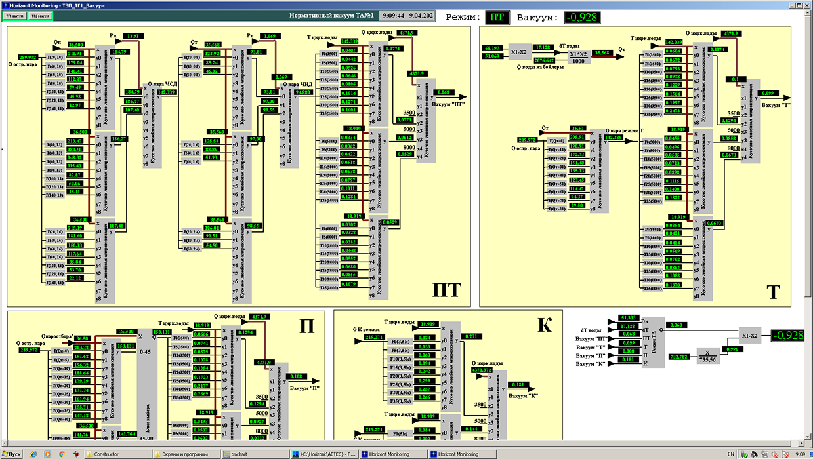
Task: Launch Chrome from the quick launch bar
Action: coord(61,454)
